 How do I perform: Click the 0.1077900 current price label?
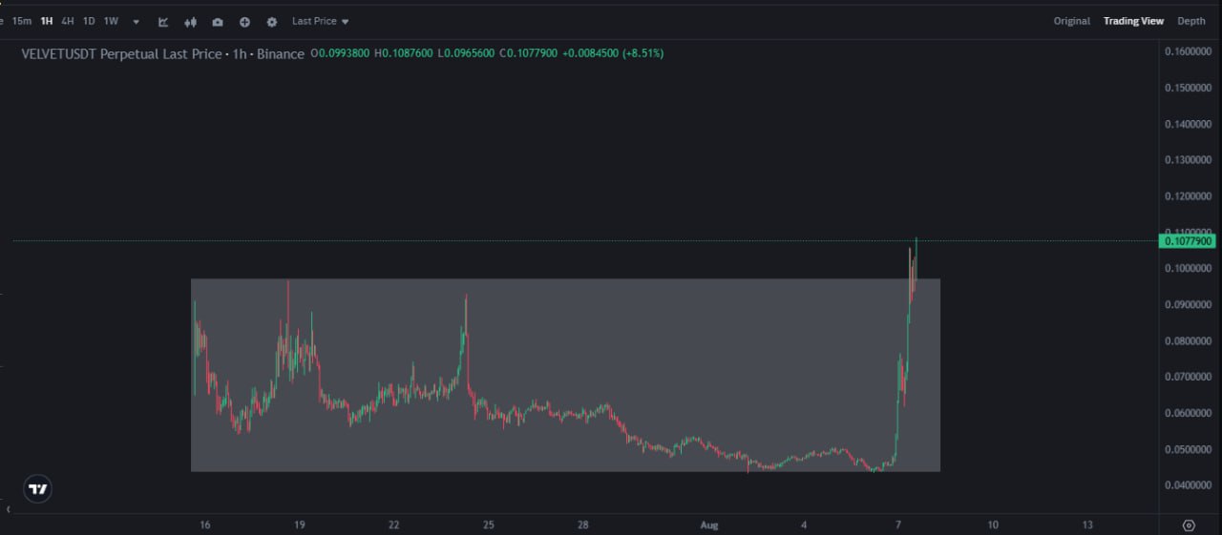coord(1188,242)
